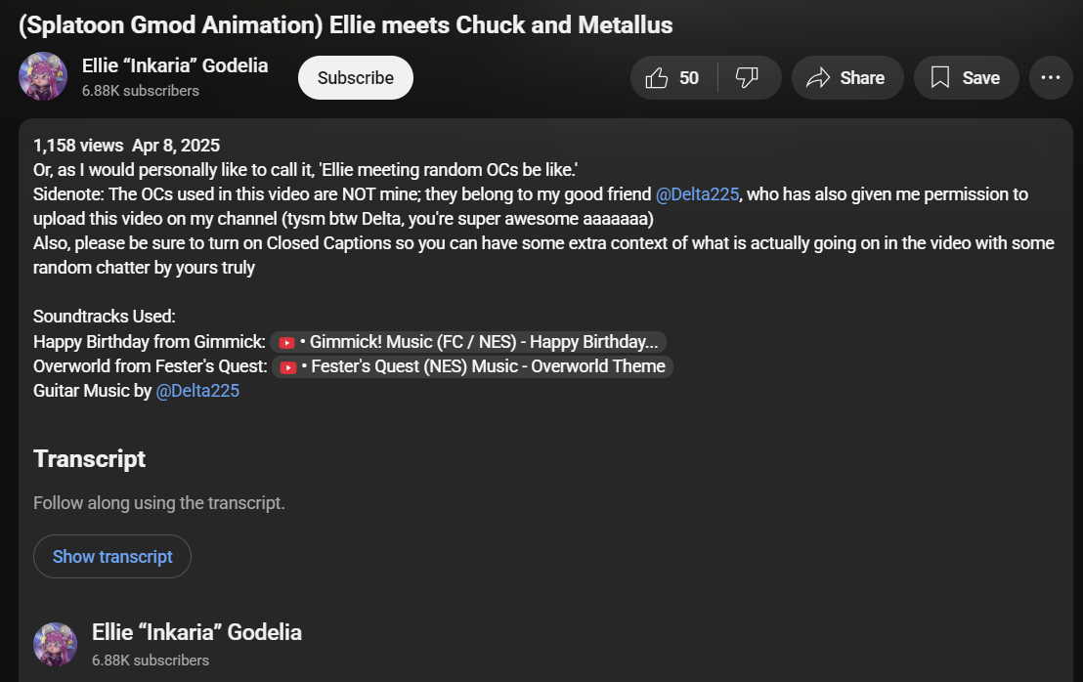Open Fester's Quest Overworld Theme video link
This screenshot has width=1083, height=682.
click(x=472, y=366)
